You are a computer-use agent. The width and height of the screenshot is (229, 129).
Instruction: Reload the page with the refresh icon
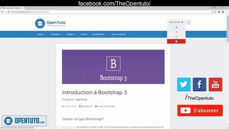coord(9,12)
